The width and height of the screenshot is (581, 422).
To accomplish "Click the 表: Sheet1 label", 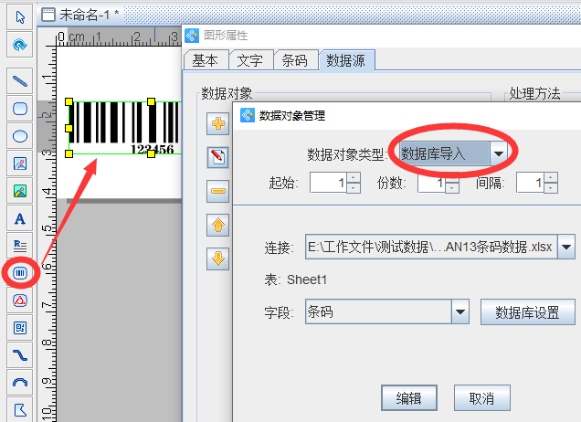I will (x=296, y=280).
